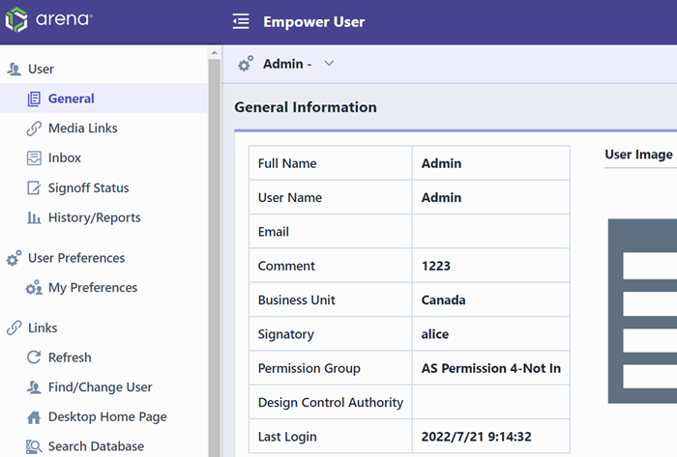
Task: Collapse sidebar with hamburger menu icon
Action: pyautogui.click(x=241, y=21)
